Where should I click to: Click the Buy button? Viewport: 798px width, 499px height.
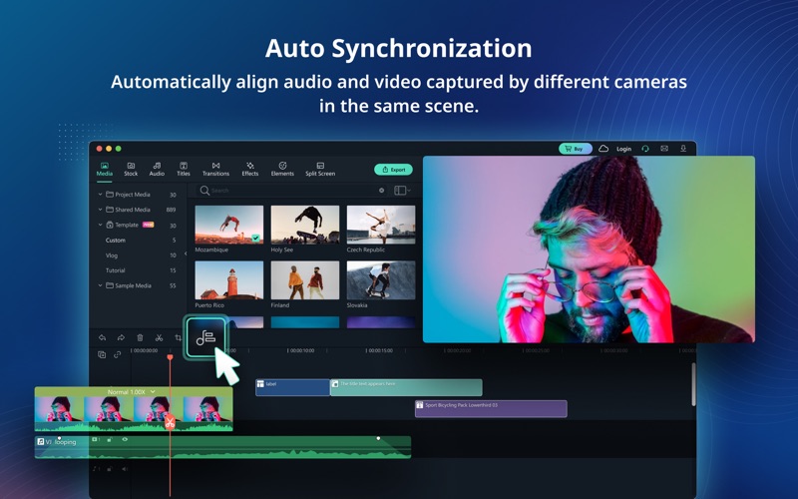576,149
